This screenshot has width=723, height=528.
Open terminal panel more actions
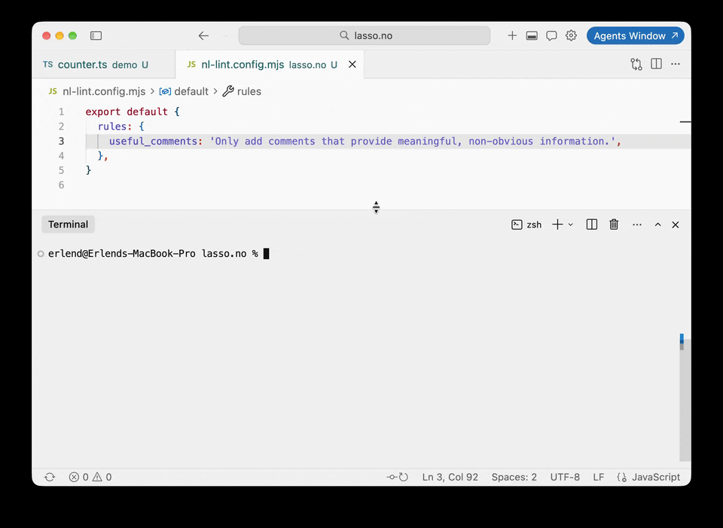pyautogui.click(x=637, y=224)
